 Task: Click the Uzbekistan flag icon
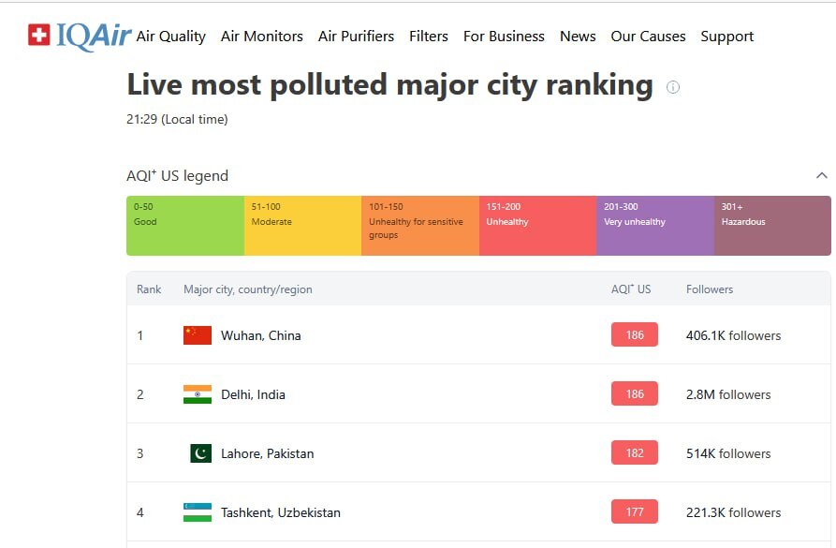coord(198,512)
